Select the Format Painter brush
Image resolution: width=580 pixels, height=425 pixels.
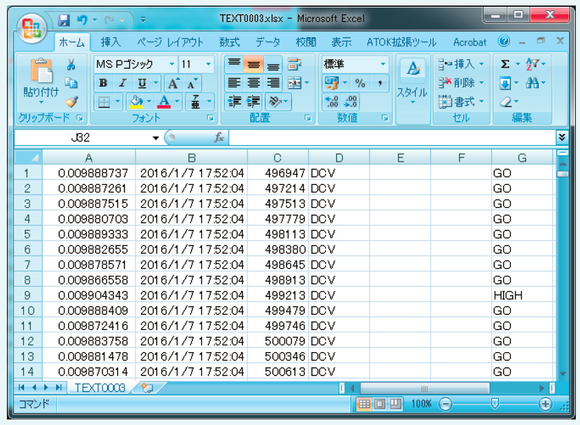coord(71,102)
